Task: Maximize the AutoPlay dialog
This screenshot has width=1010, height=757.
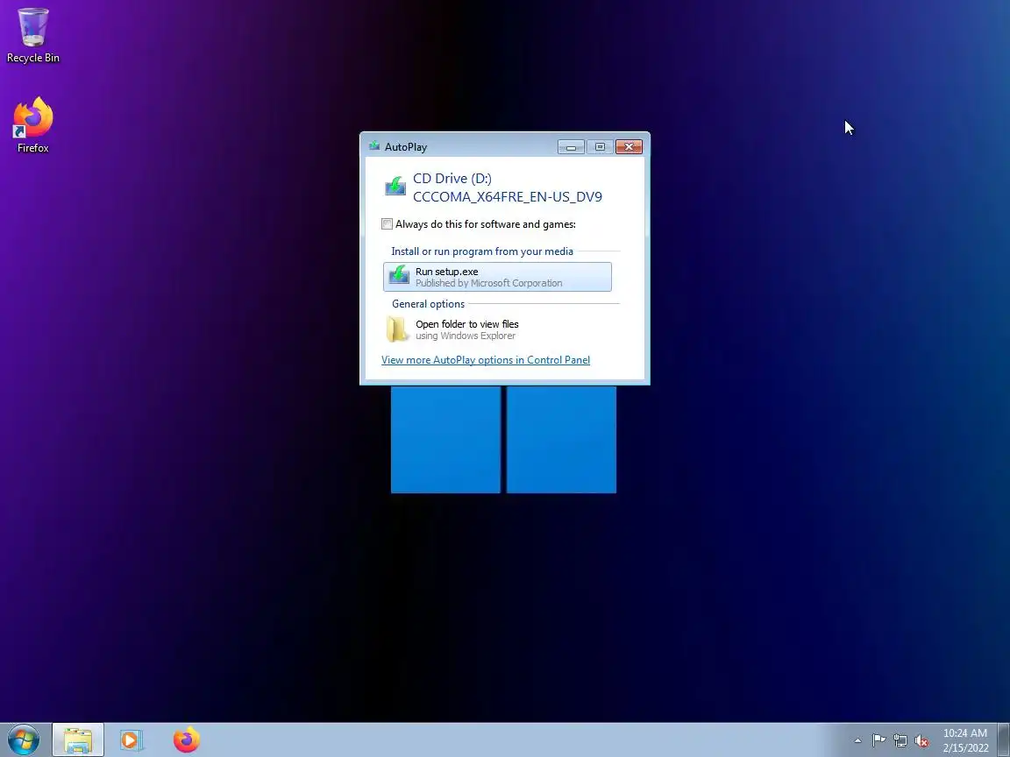Action: point(600,147)
